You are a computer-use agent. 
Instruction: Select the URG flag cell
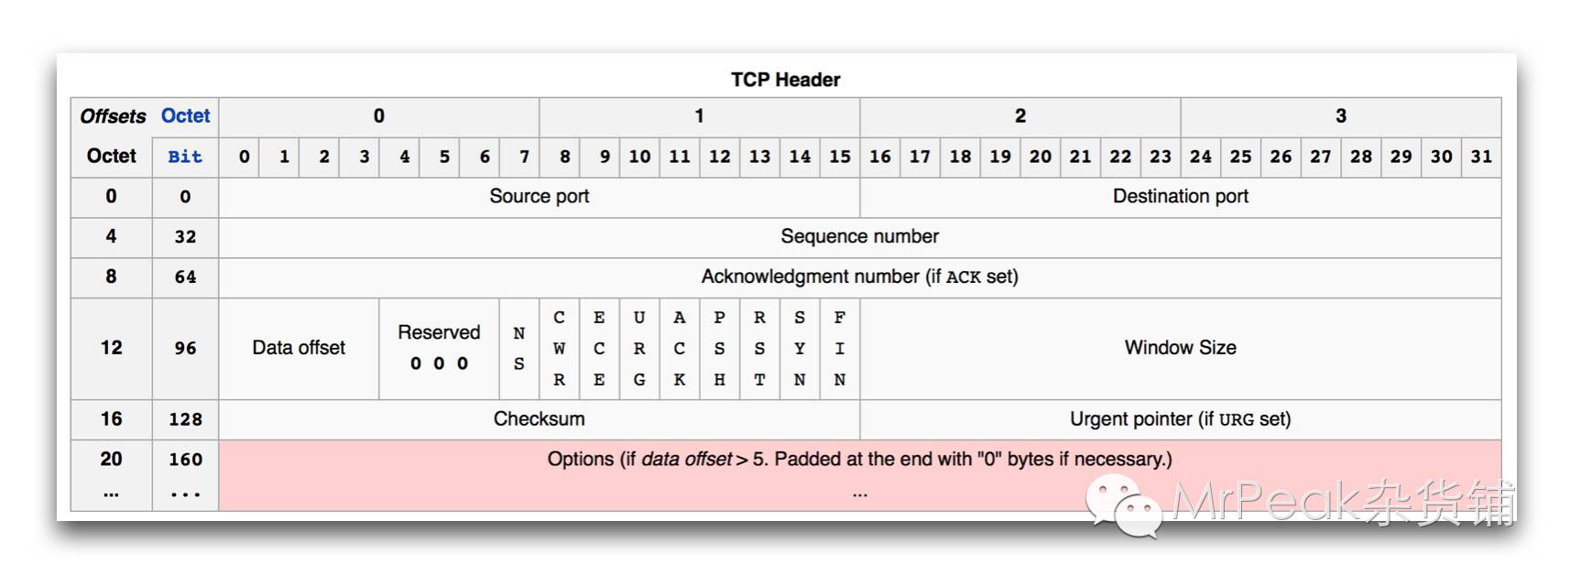point(639,348)
